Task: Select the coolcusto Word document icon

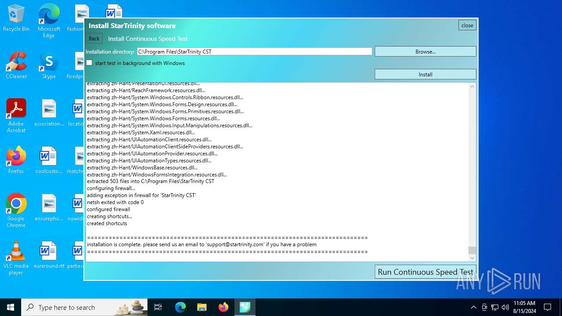Action: (49, 160)
